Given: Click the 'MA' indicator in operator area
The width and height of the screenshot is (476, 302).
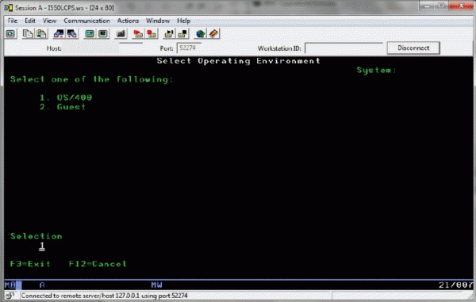Looking at the screenshot, I should click(10, 285).
